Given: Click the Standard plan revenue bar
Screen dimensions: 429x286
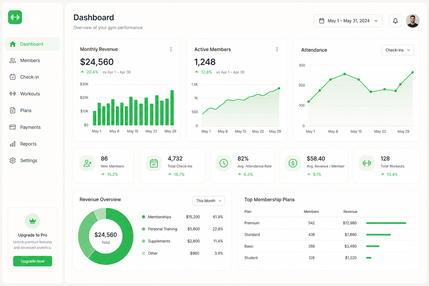Looking at the screenshot, I should point(378,235).
